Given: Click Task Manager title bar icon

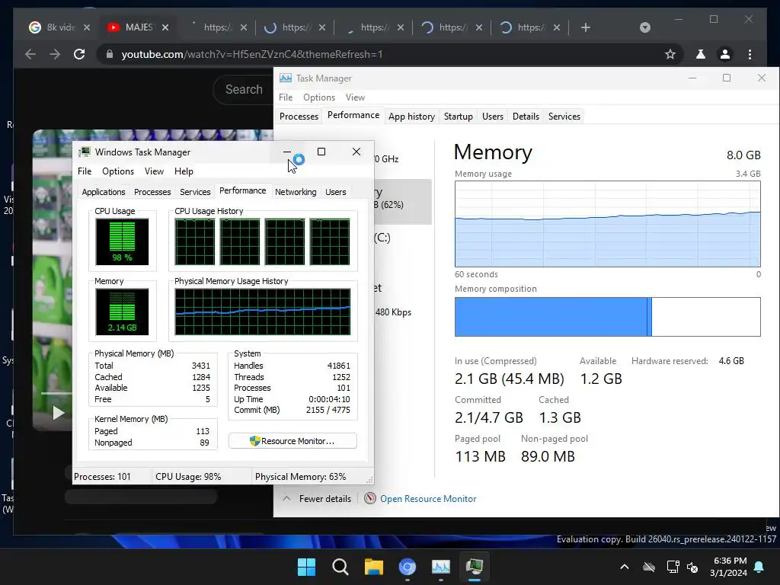Looking at the screenshot, I should (x=286, y=78).
